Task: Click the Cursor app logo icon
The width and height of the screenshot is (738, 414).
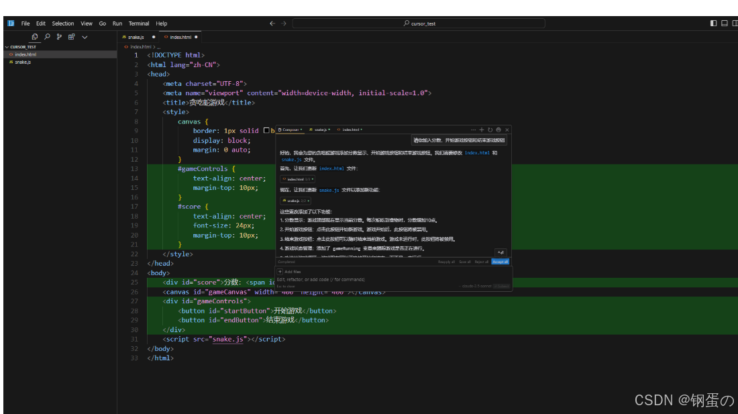Action: point(11,23)
